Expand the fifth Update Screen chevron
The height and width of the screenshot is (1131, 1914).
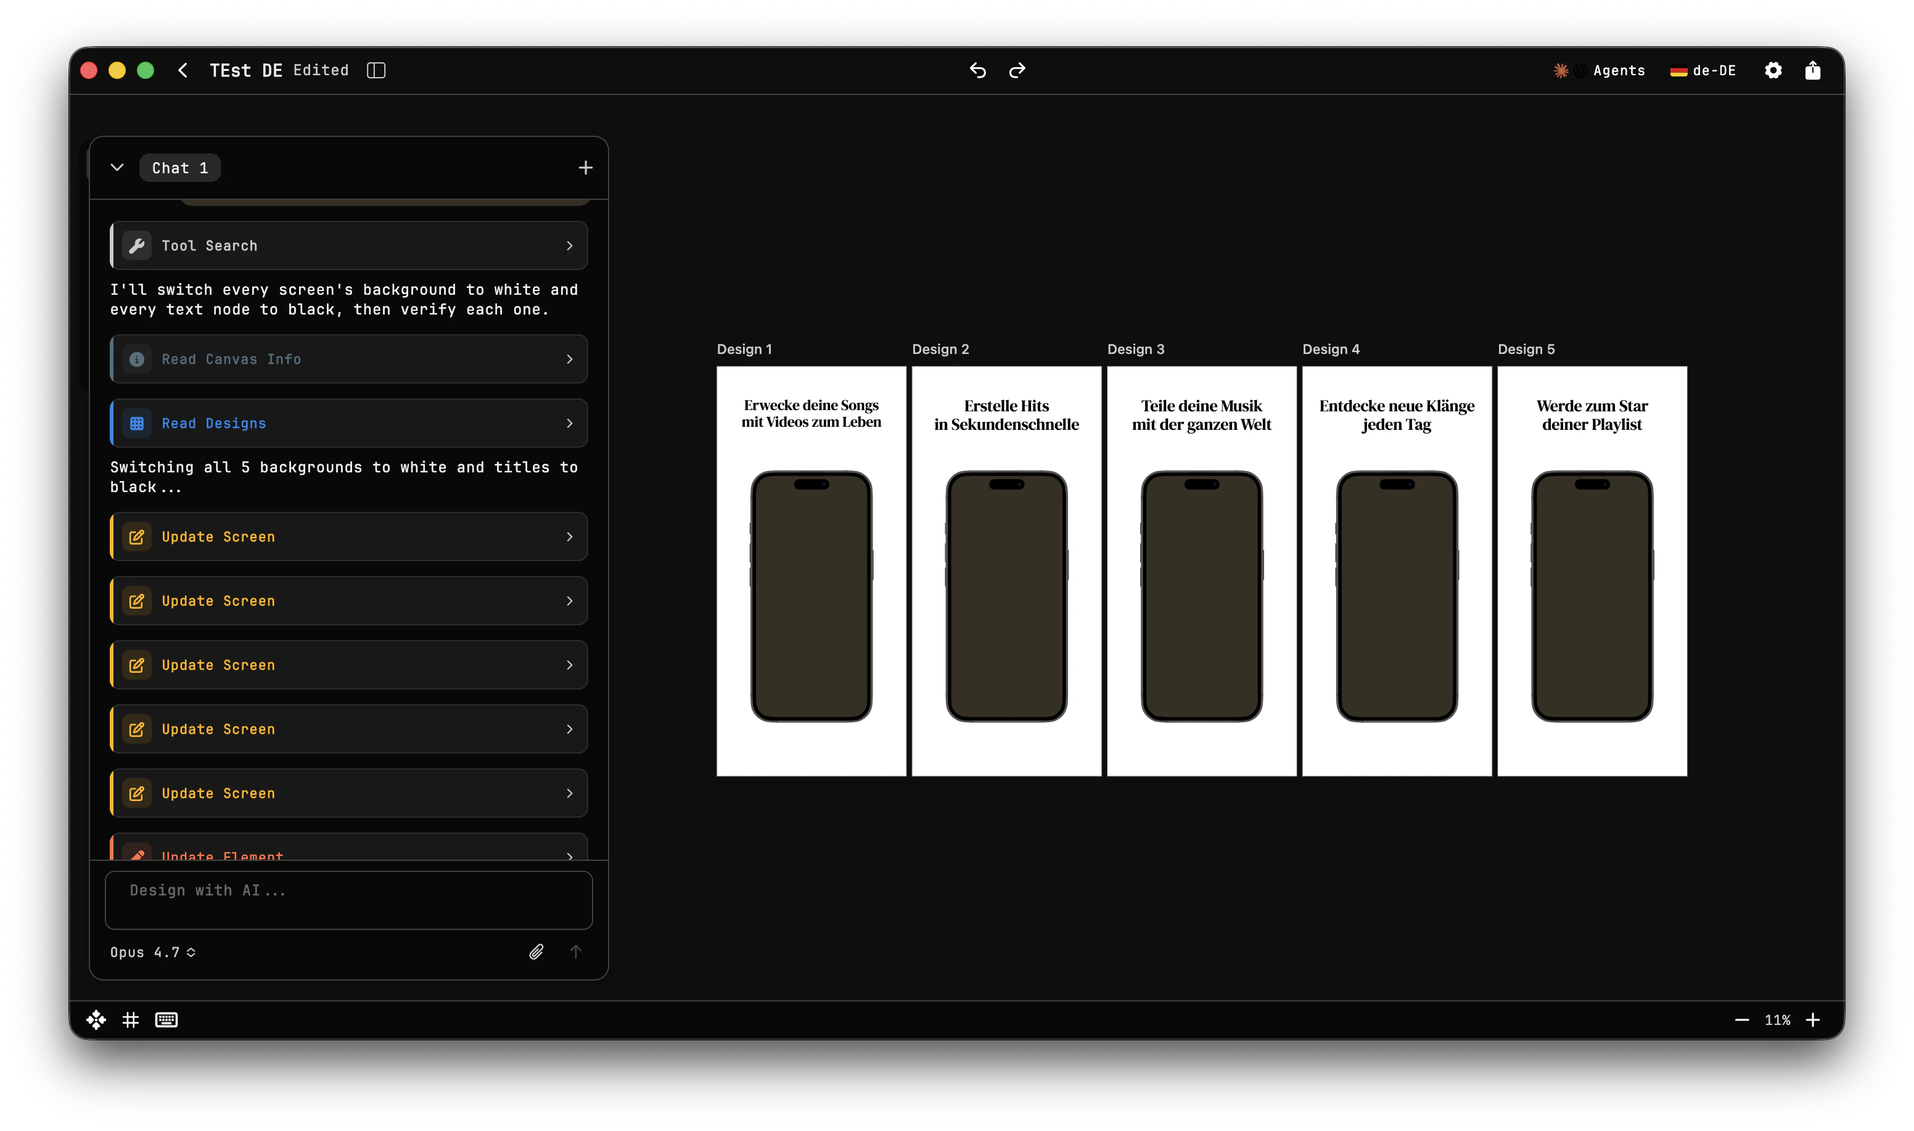coord(569,792)
